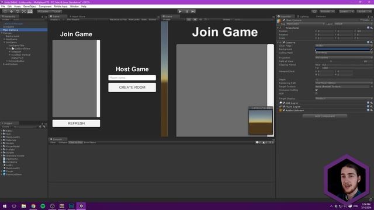The width and height of the screenshot is (374, 210).
Task: Toggle Flare Layer enabled checkbox
Action: click(x=284, y=107)
